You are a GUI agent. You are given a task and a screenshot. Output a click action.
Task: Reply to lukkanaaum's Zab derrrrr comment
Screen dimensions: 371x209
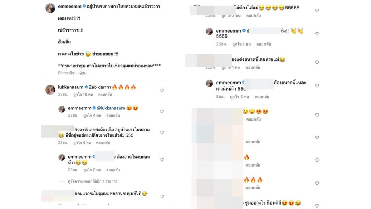(105, 95)
